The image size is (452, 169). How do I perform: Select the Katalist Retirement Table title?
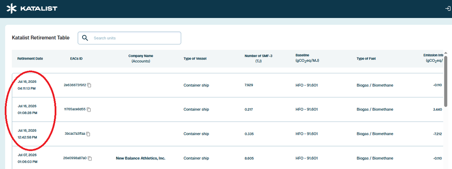pos(41,38)
